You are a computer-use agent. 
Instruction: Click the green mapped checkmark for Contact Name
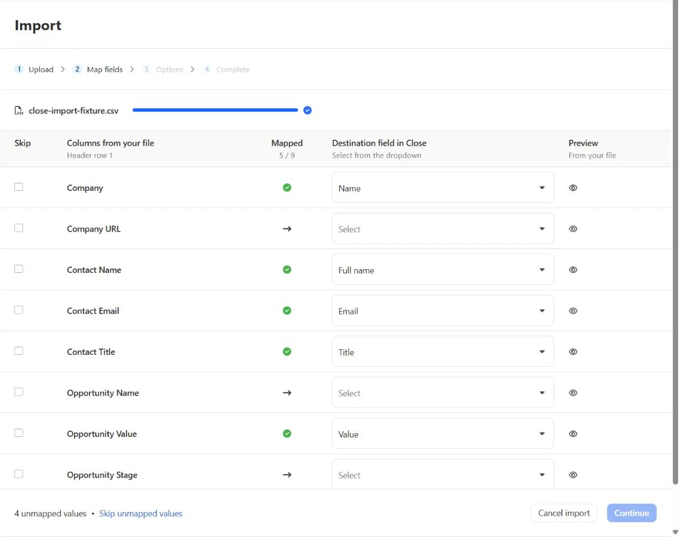click(287, 270)
